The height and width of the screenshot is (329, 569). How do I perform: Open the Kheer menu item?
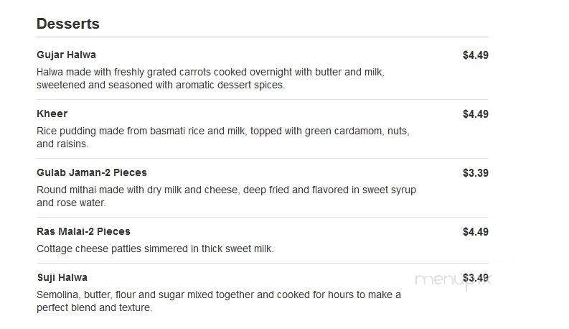pyautogui.click(x=52, y=113)
